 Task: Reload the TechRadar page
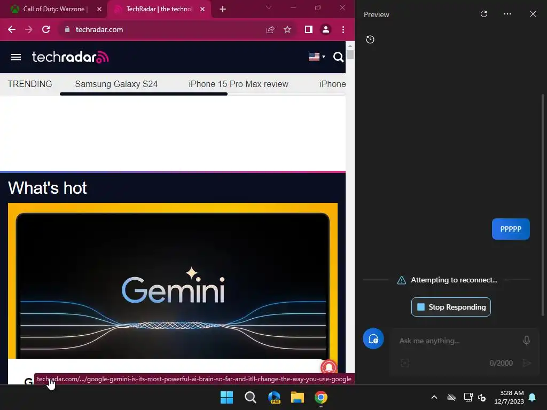(x=46, y=30)
